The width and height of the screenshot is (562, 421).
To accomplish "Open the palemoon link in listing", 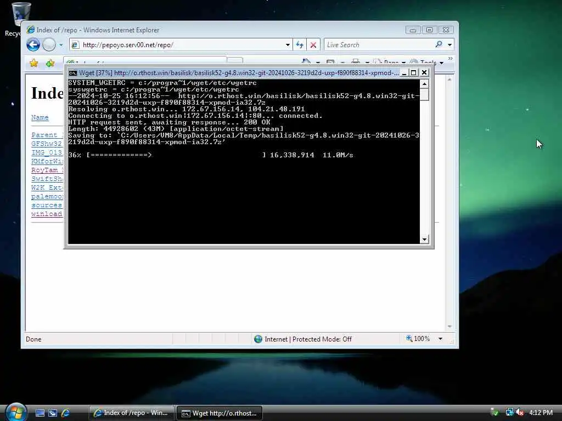I will pos(47,196).
